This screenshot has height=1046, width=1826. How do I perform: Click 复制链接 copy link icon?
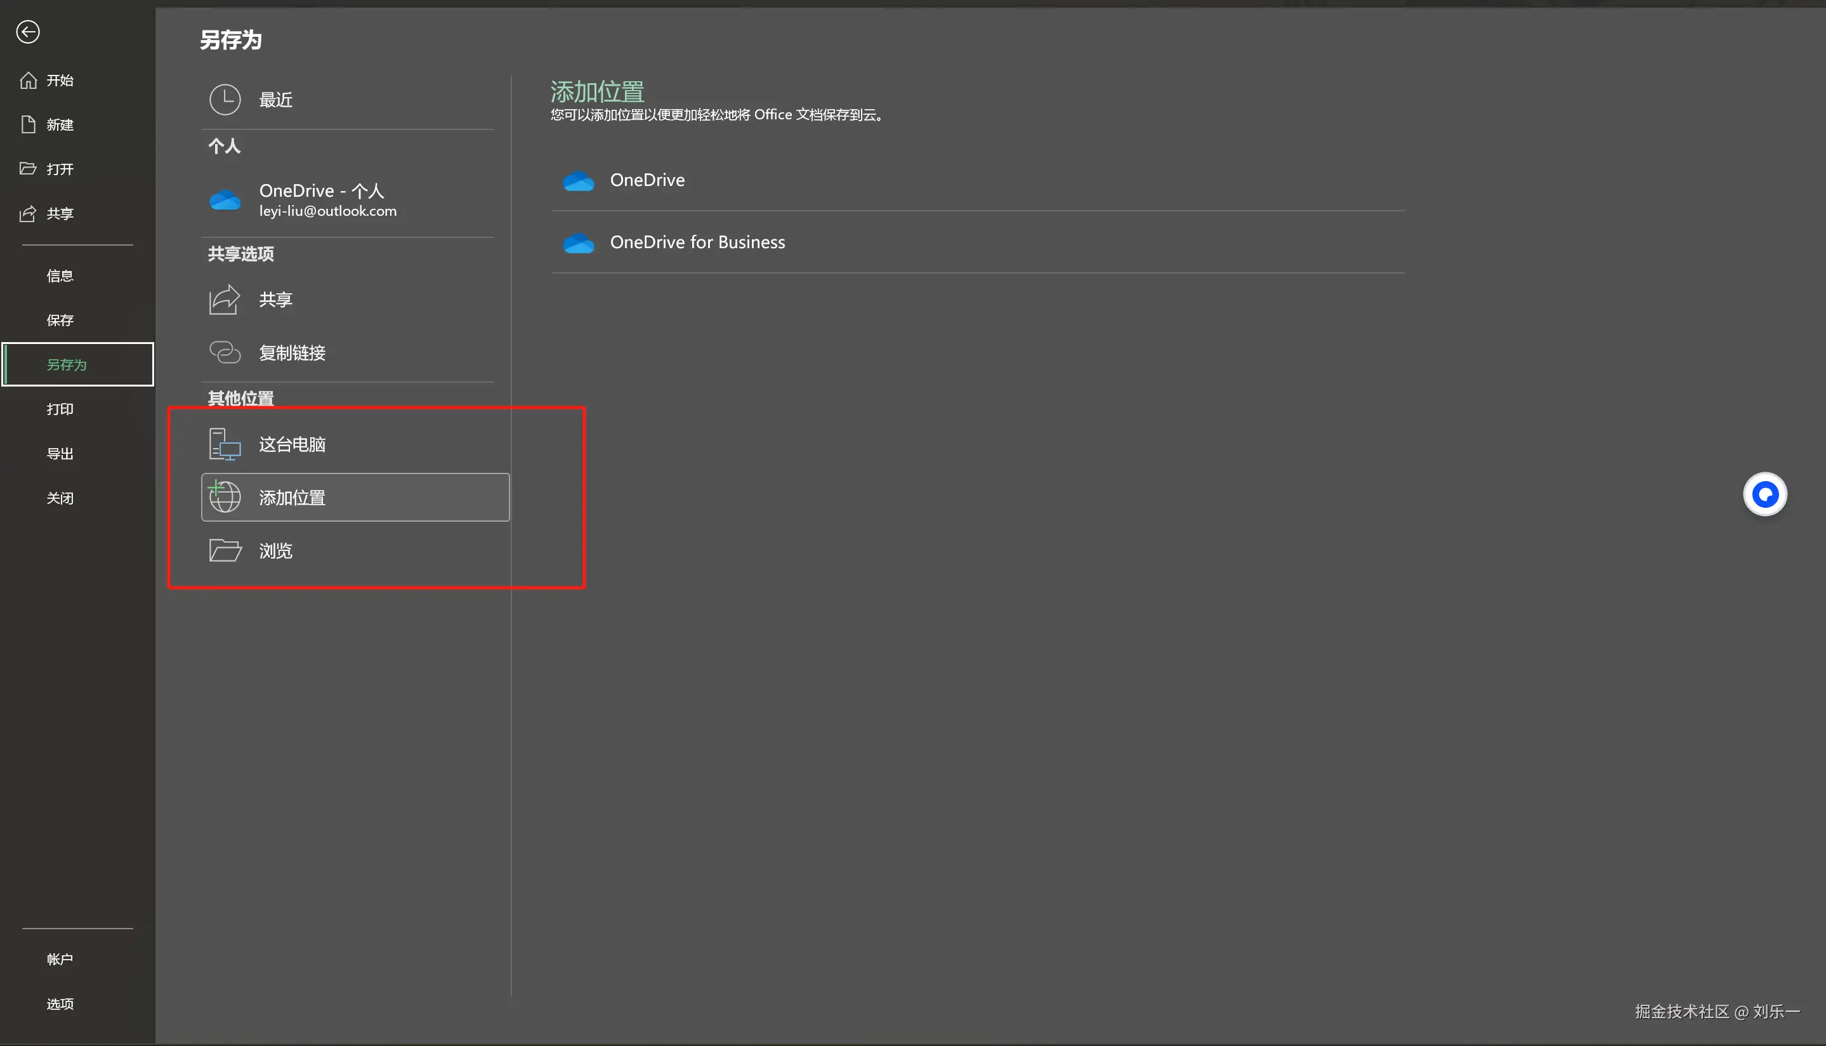225,352
